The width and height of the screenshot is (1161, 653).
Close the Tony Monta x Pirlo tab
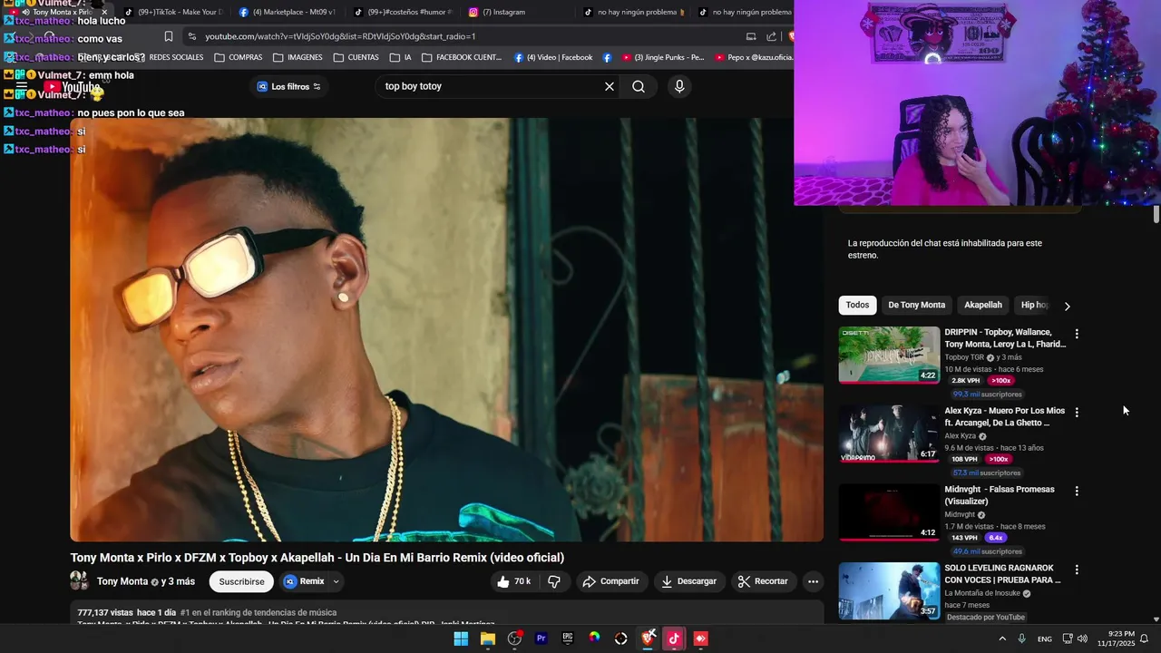(x=104, y=12)
